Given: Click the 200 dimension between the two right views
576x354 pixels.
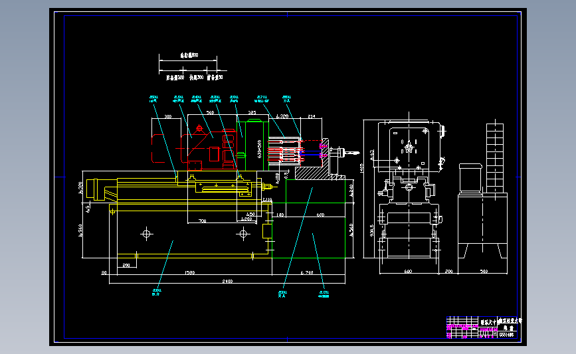Looking at the screenshot, I should (448, 272).
